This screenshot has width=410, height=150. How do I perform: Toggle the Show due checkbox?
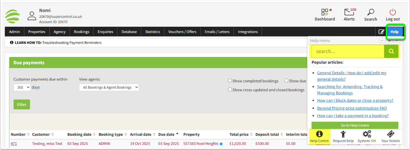(x=286, y=81)
